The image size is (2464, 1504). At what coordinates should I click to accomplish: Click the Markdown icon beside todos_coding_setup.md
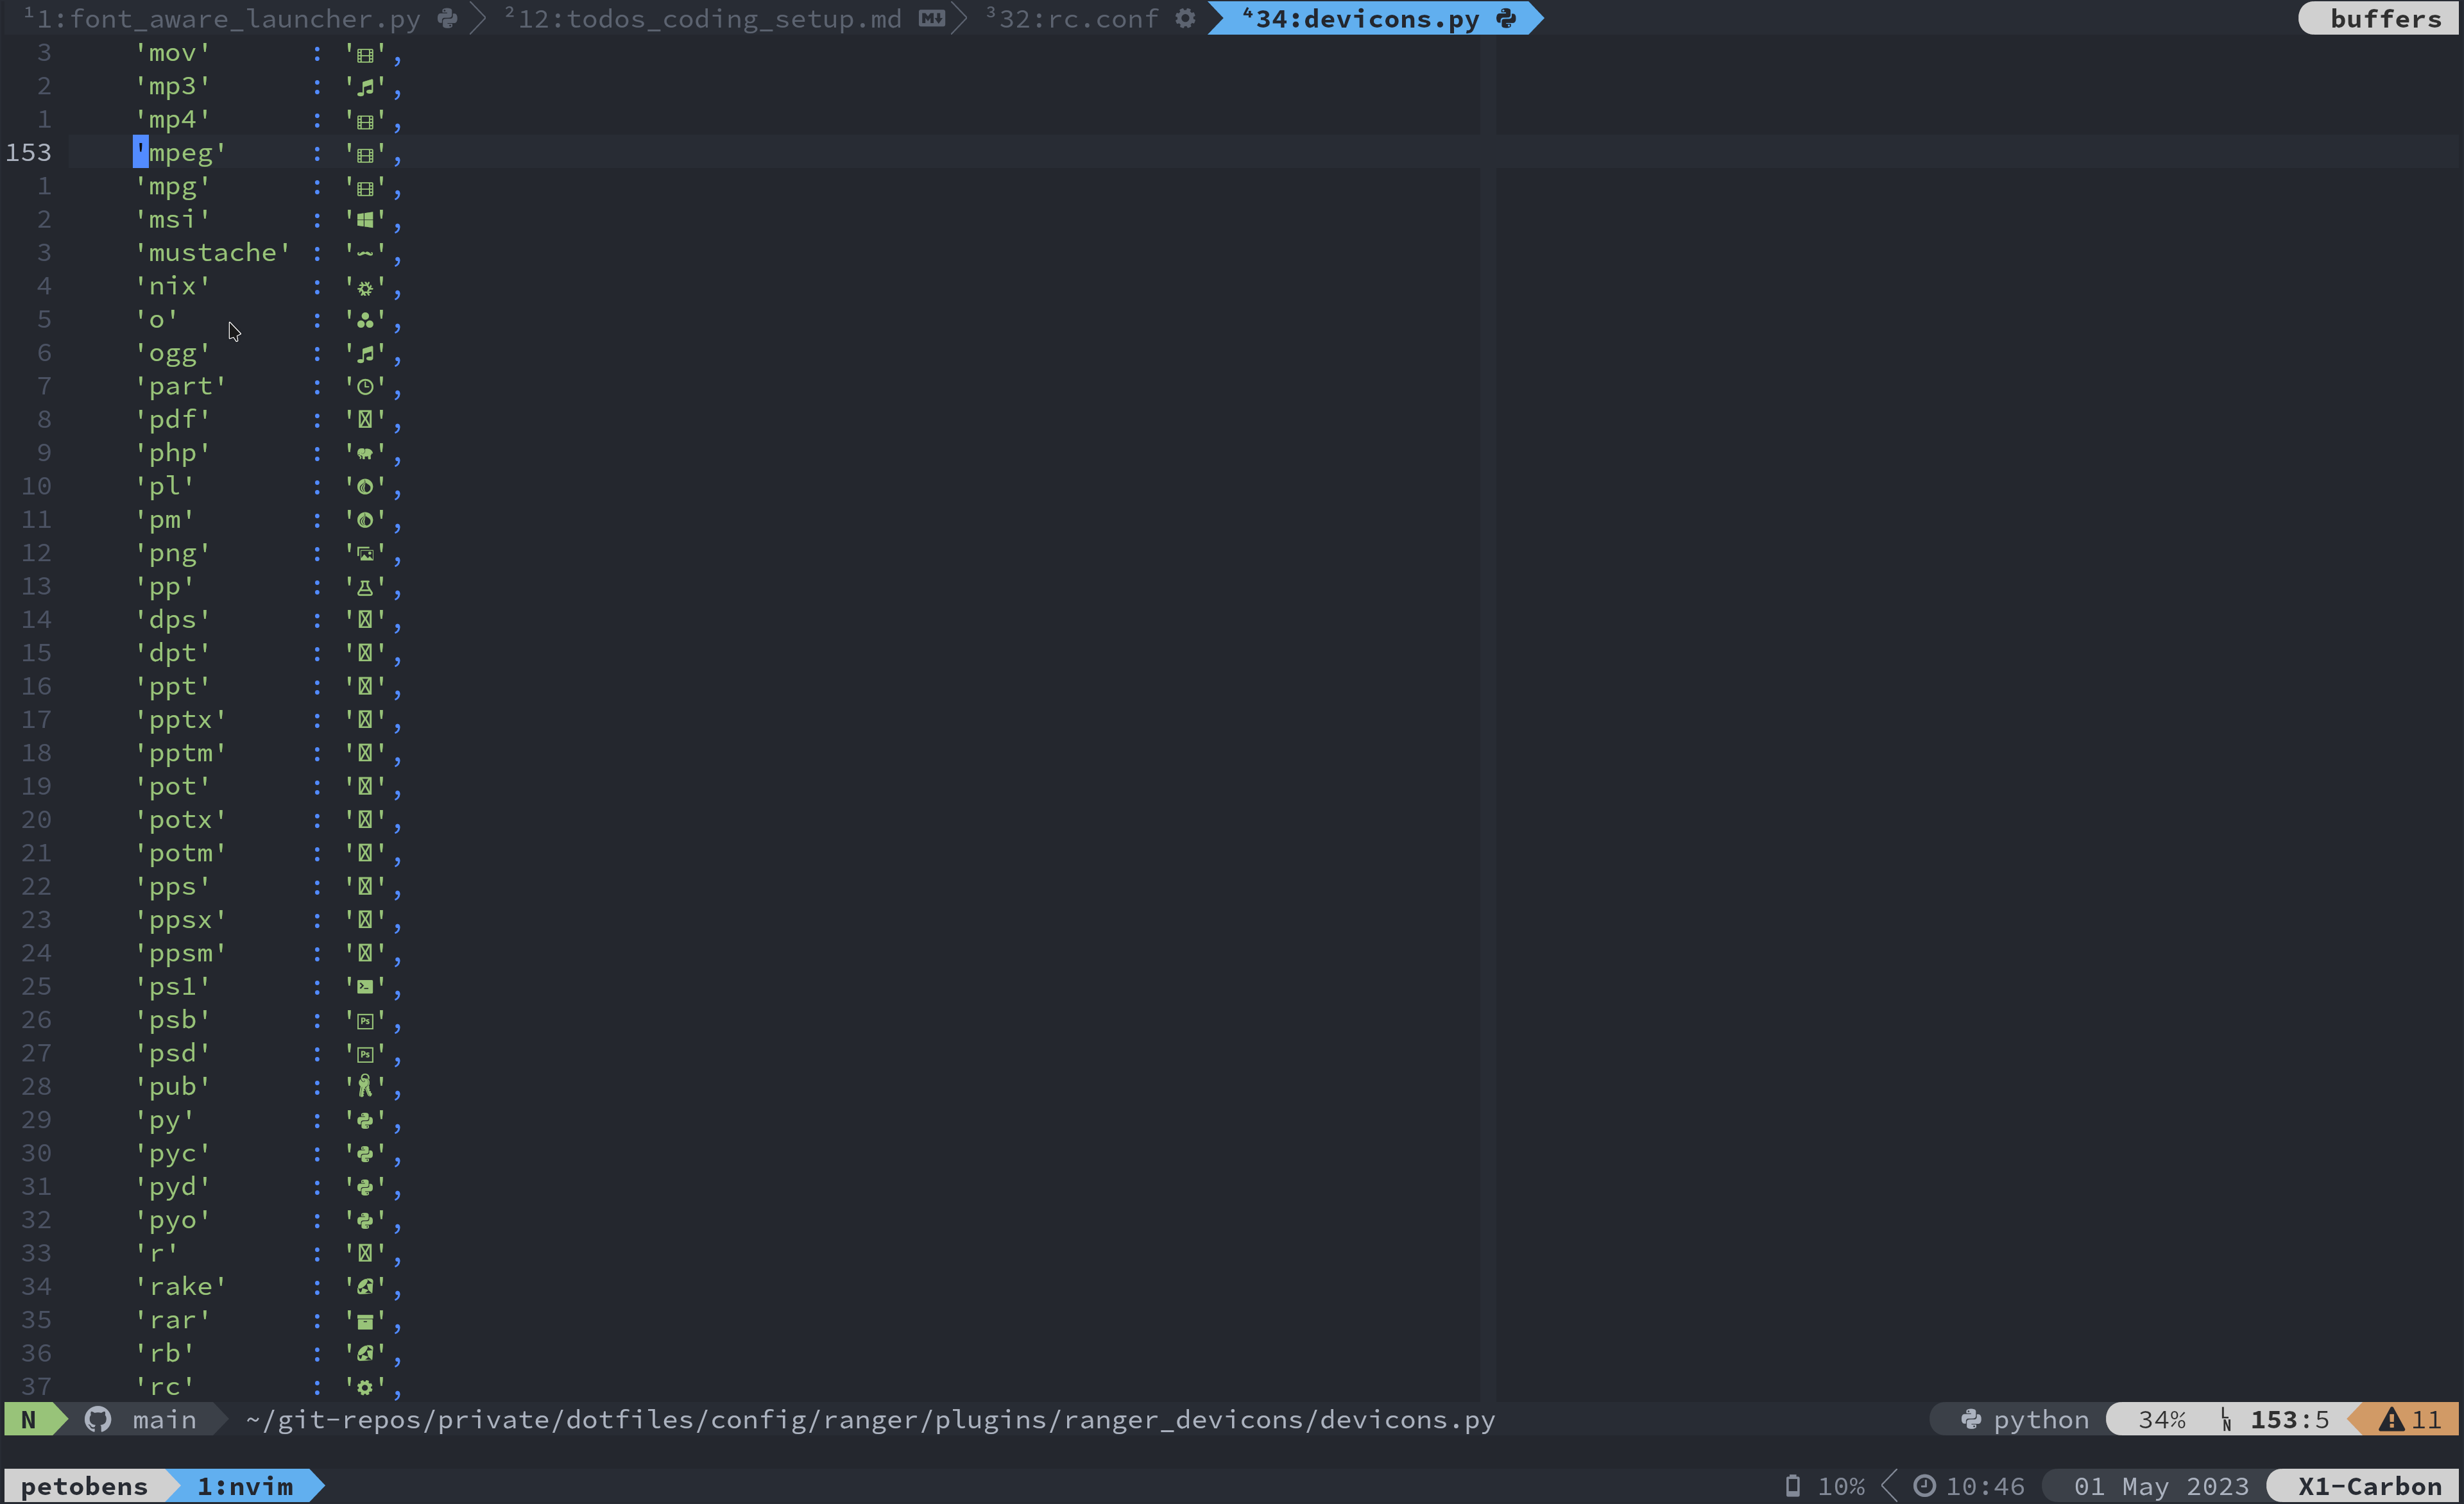tap(931, 18)
